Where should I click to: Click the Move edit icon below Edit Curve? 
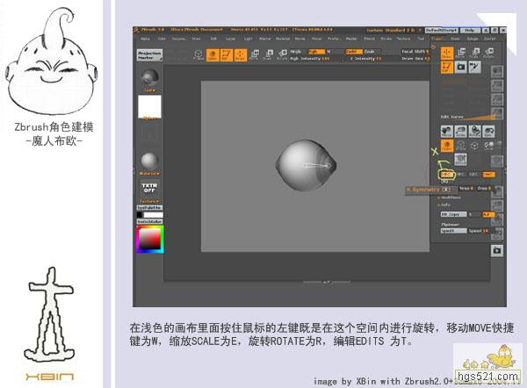coord(447,132)
